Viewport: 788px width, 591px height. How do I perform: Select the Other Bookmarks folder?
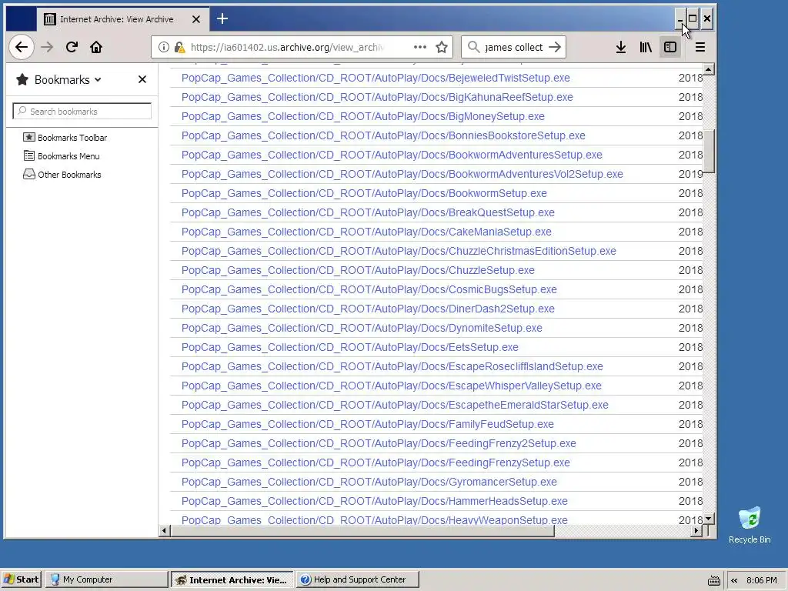[x=62, y=175]
